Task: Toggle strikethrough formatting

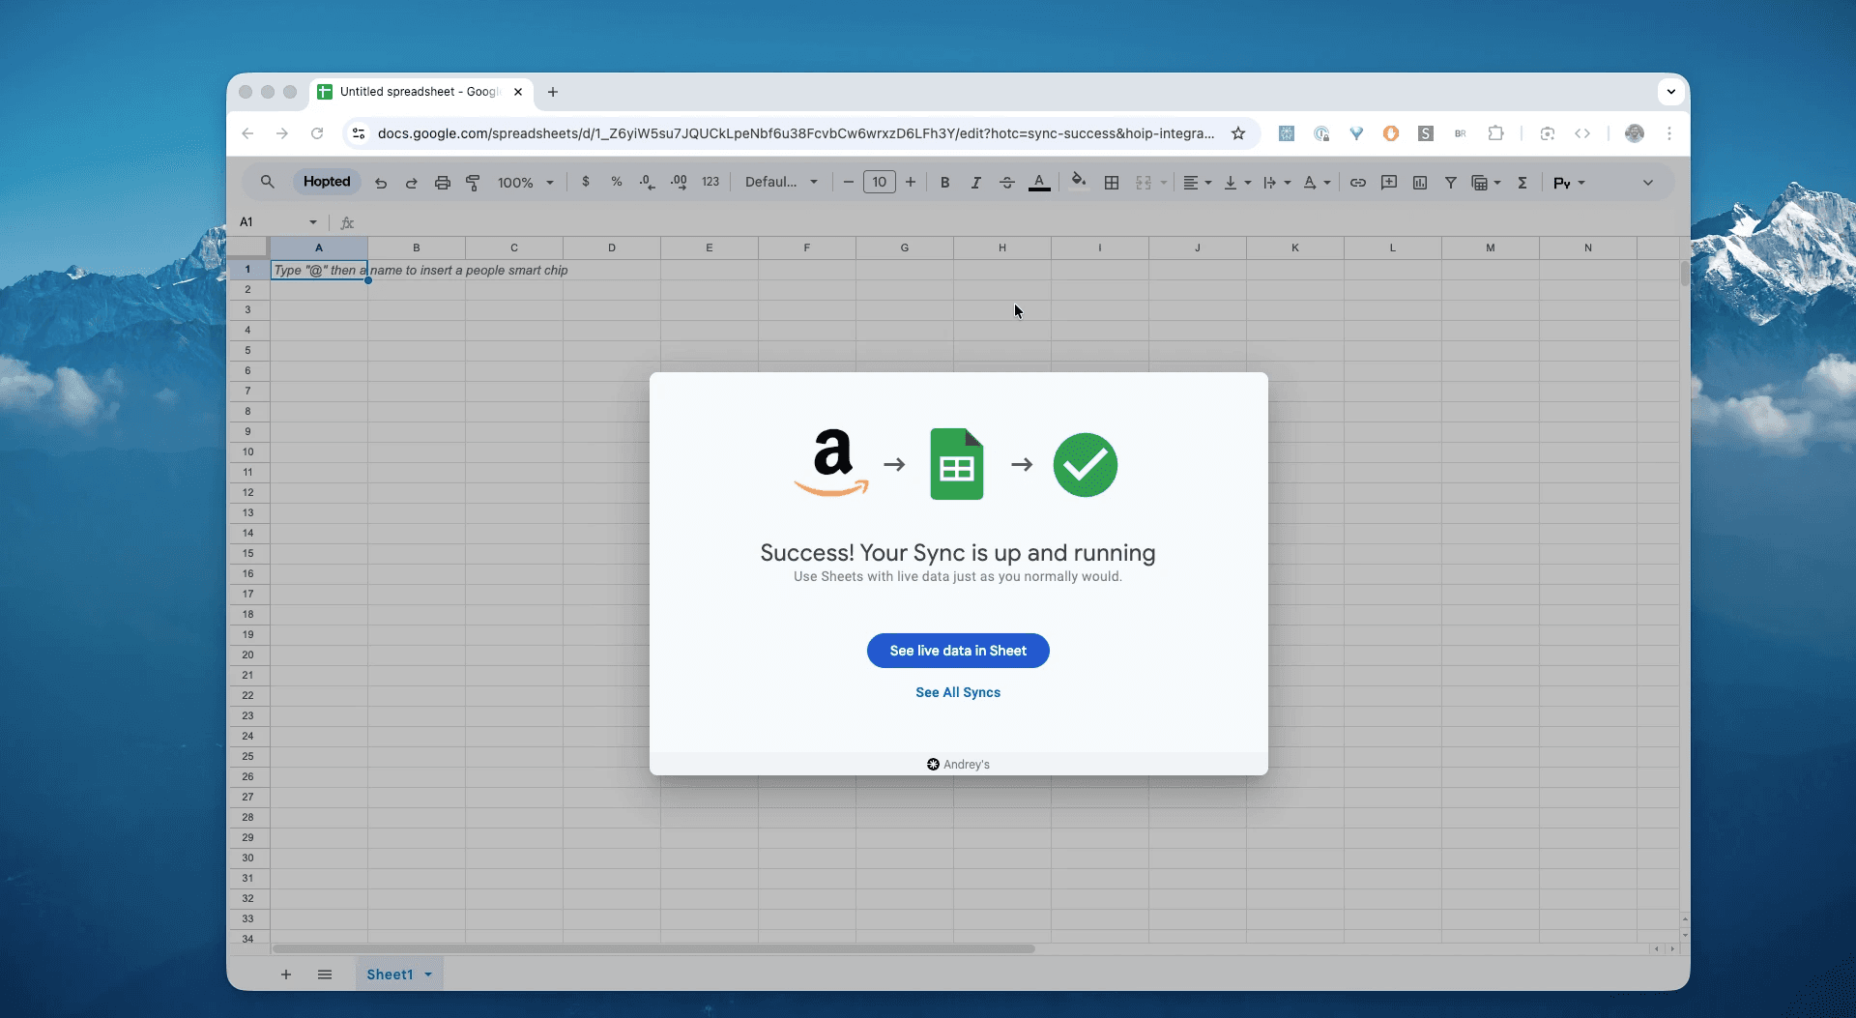Action: click(x=1007, y=183)
